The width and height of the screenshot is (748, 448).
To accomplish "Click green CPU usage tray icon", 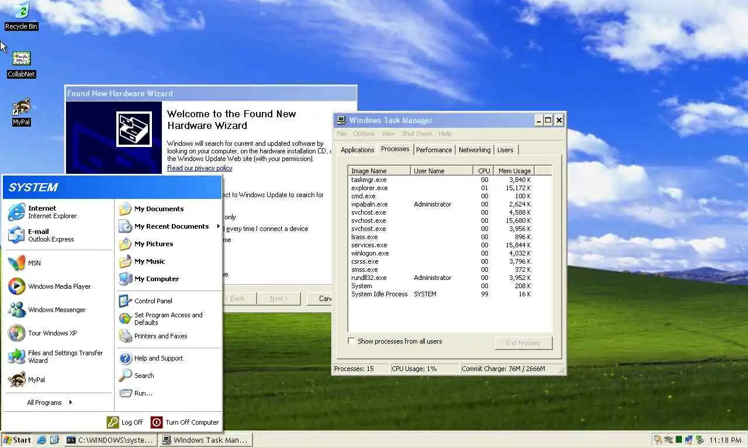I will point(679,440).
